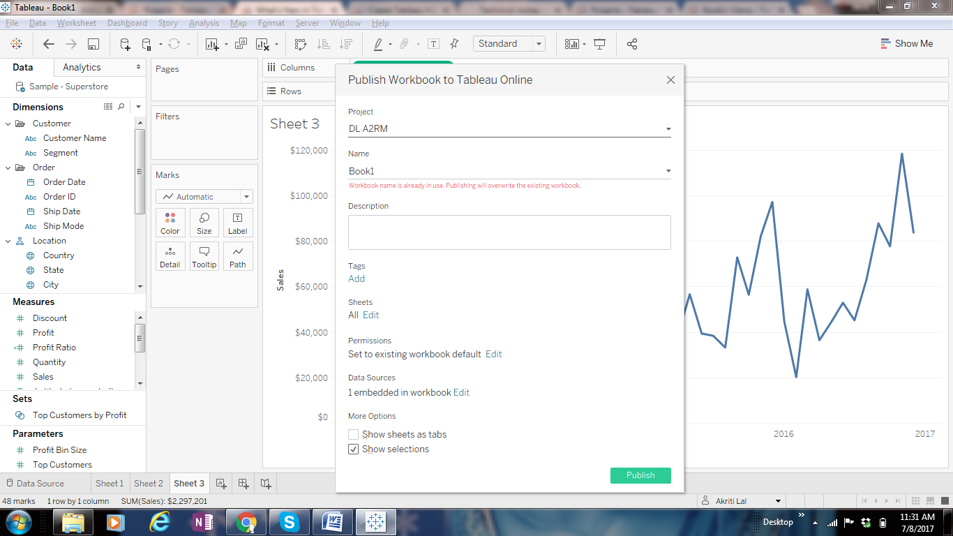
Task: Click the Highlight pen toolbar icon
Action: [x=377, y=44]
